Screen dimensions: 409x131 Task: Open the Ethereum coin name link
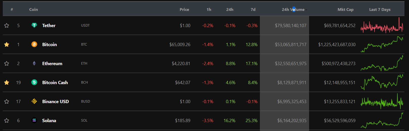pos(52,63)
